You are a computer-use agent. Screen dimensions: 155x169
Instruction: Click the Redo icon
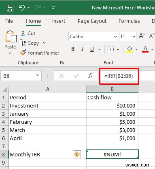tap(38, 8)
